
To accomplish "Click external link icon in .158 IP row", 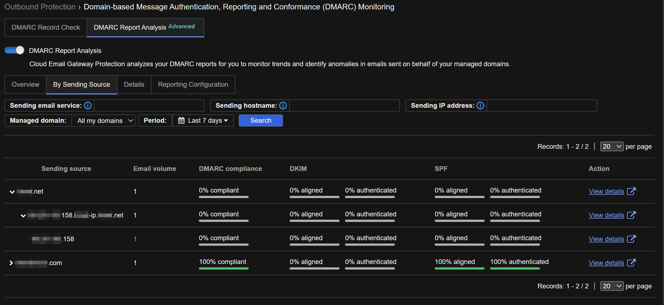I will [631, 239].
